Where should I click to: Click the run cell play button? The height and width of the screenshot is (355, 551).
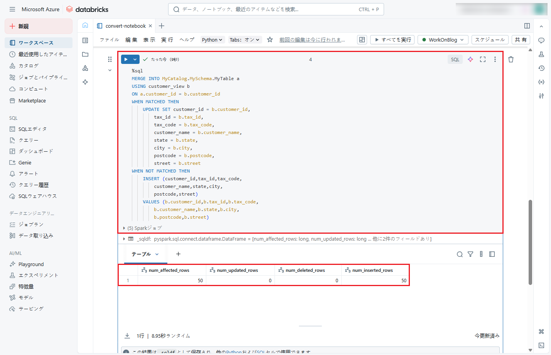tap(126, 59)
